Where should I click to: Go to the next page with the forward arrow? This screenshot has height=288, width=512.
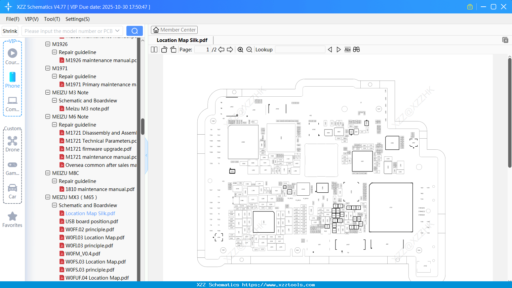[x=230, y=49]
